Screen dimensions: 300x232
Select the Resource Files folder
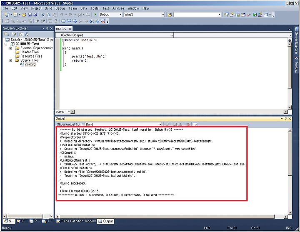click(31, 56)
